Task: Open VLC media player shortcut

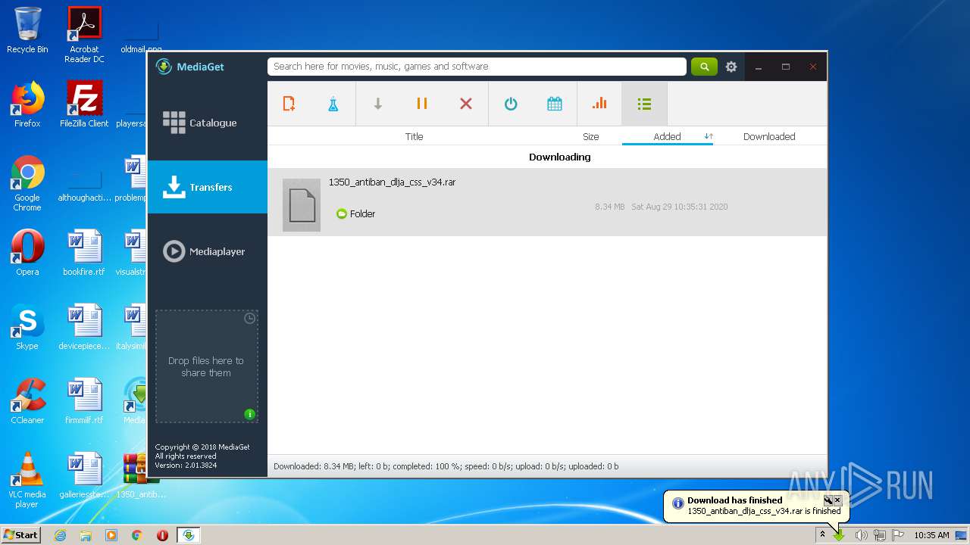Action: (x=27, y=480)
